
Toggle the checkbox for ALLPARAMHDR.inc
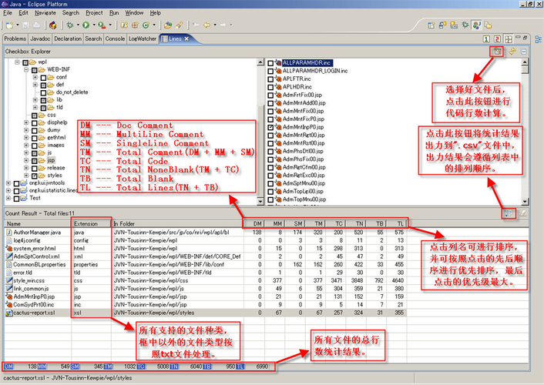coord(270,62)
